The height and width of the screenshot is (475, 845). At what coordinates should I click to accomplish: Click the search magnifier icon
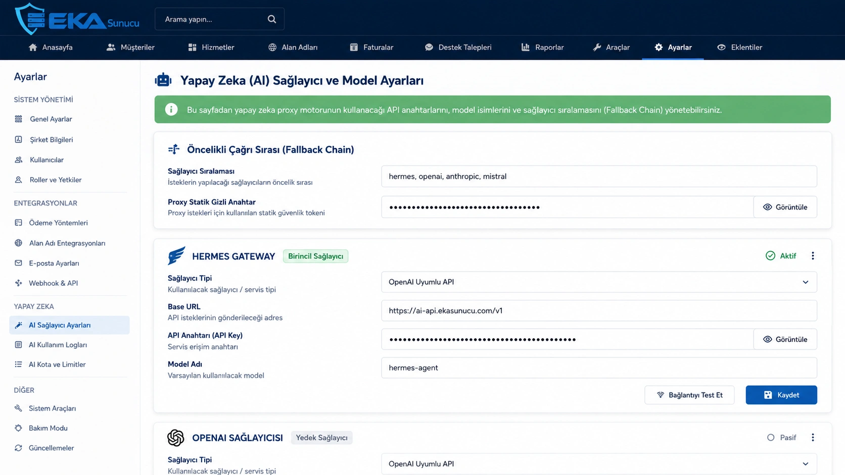(x=272, y=19)
